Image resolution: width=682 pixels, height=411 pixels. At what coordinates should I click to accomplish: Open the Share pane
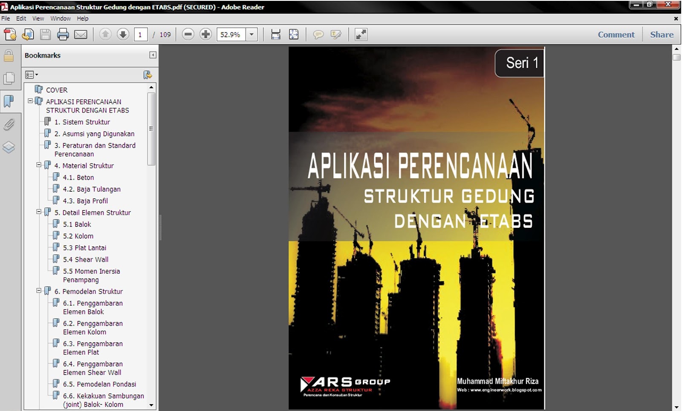point(662,34)
